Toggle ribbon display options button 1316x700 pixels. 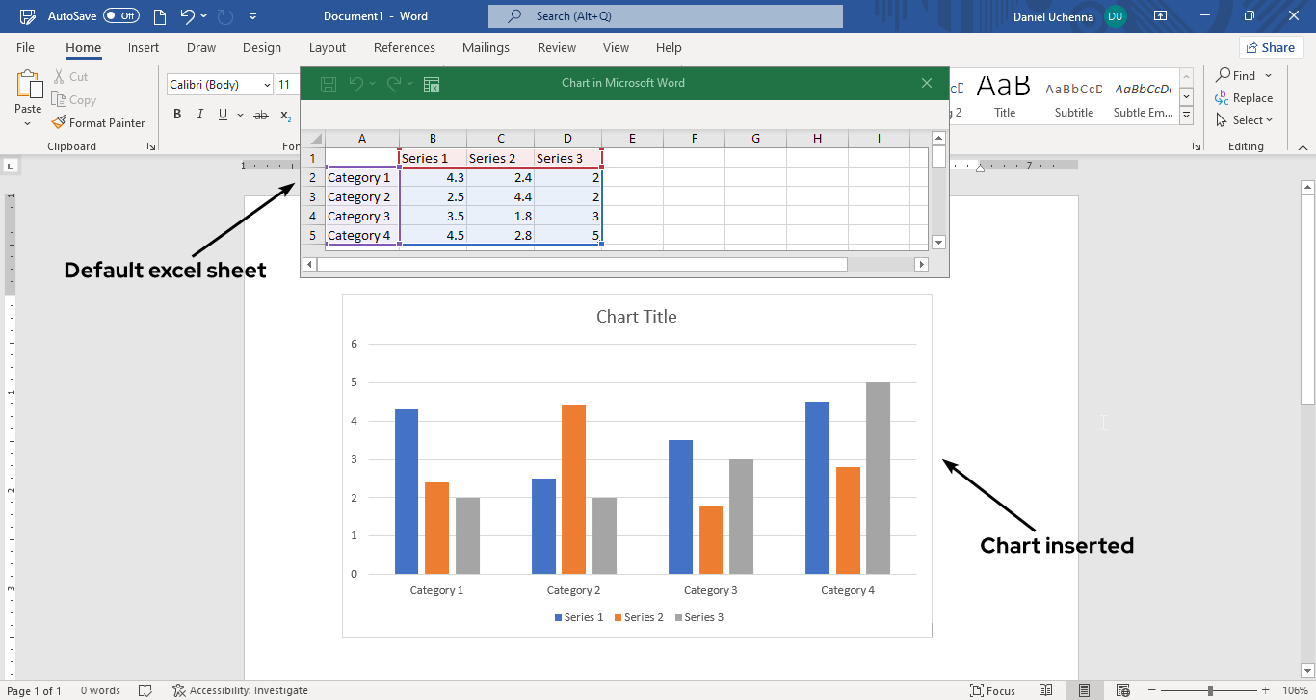point(1160,16)
